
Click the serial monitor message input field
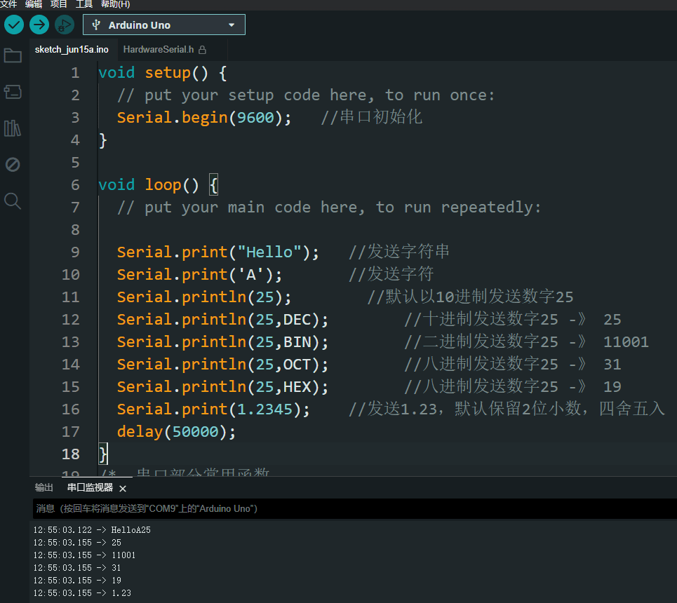click(351, 508)
